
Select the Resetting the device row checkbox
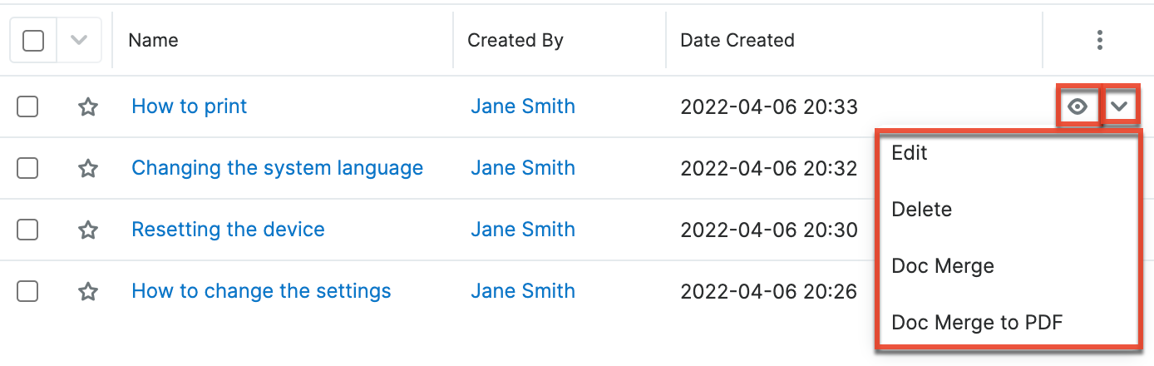coord(27,230)
